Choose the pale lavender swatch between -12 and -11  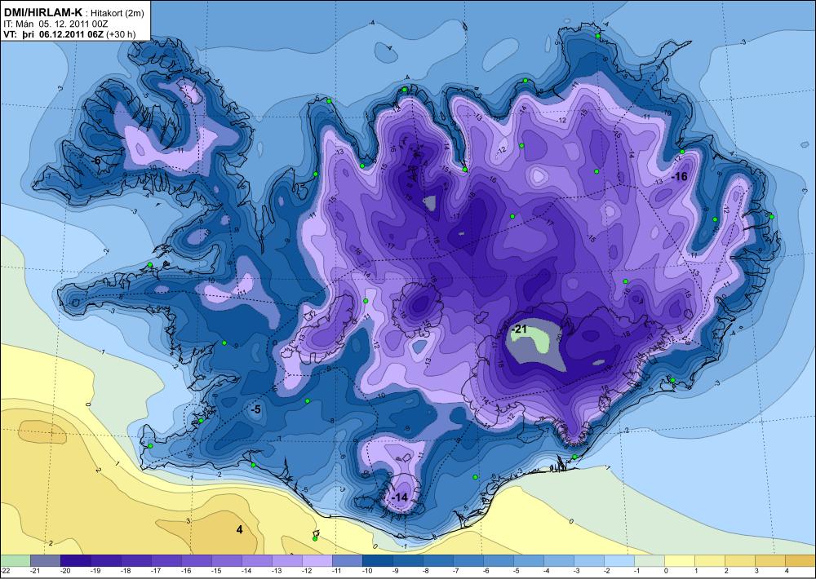(x=317, y=560)
